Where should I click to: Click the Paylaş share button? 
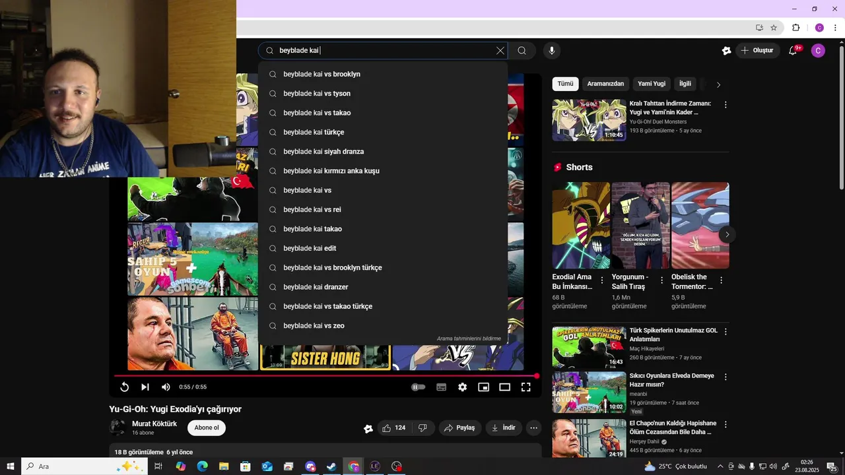(459, 428)
